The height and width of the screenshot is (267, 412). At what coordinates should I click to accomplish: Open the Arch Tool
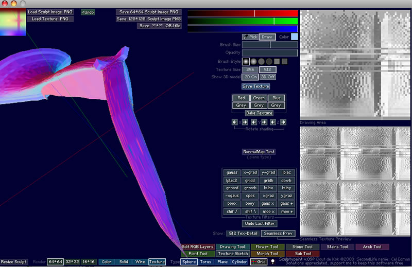372,247
